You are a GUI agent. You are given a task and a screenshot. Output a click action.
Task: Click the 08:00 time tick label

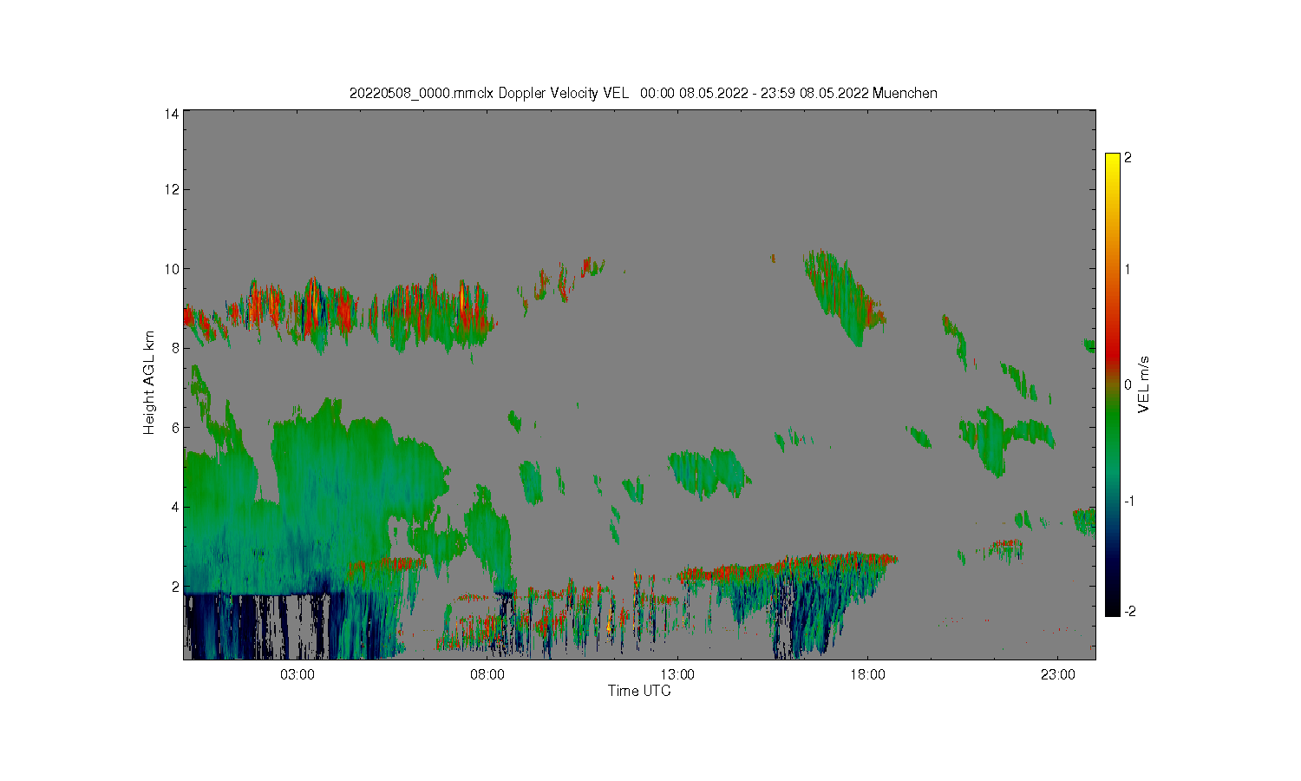pyautogui.click(x=487, y=674)
